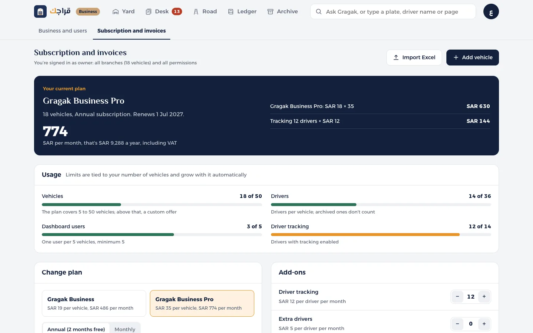Click the Desk badge showing 13
533x333 pixels.
177,11
